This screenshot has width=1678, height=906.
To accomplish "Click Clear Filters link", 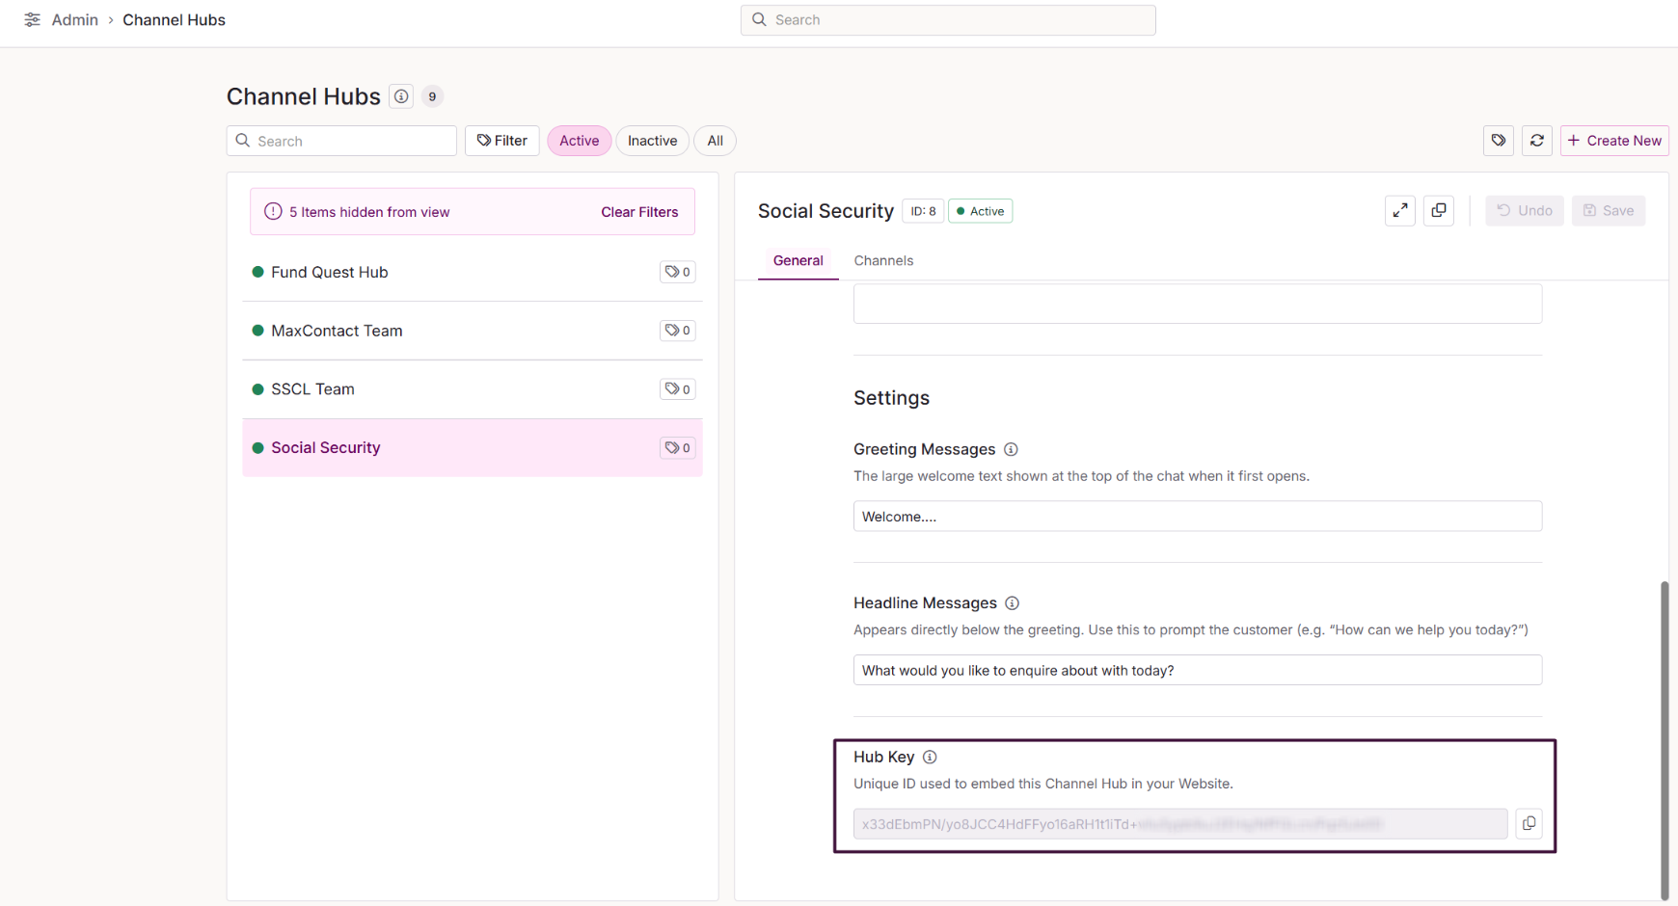I will coord(639,212).
